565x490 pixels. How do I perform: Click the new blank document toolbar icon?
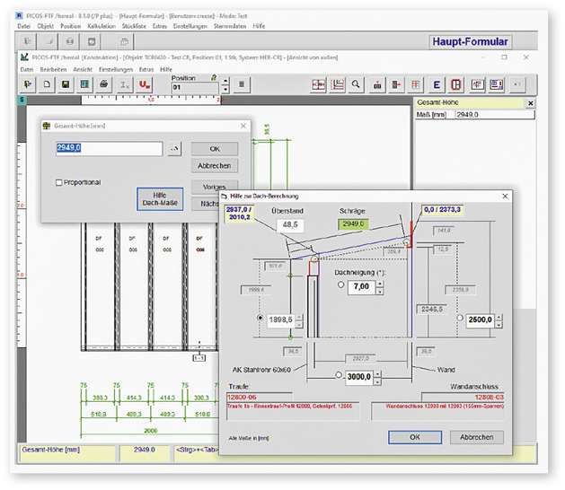[46, 84]
